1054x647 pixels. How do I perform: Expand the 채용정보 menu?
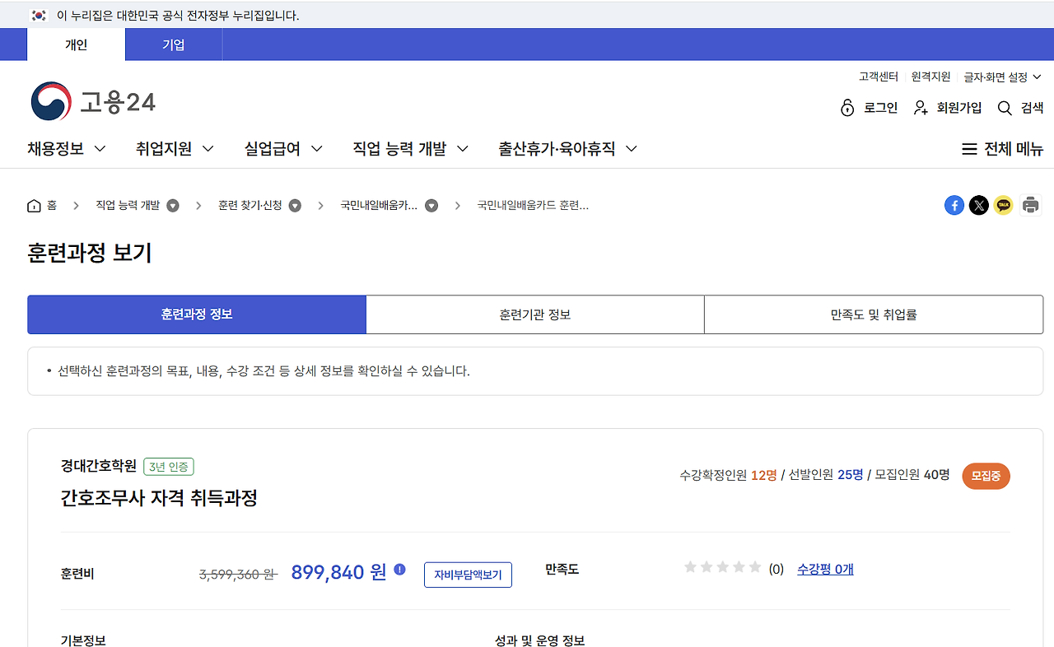point(67,149)
